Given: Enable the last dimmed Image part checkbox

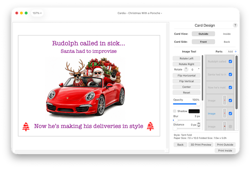Looking at the screenshot, I should [230, 127].
